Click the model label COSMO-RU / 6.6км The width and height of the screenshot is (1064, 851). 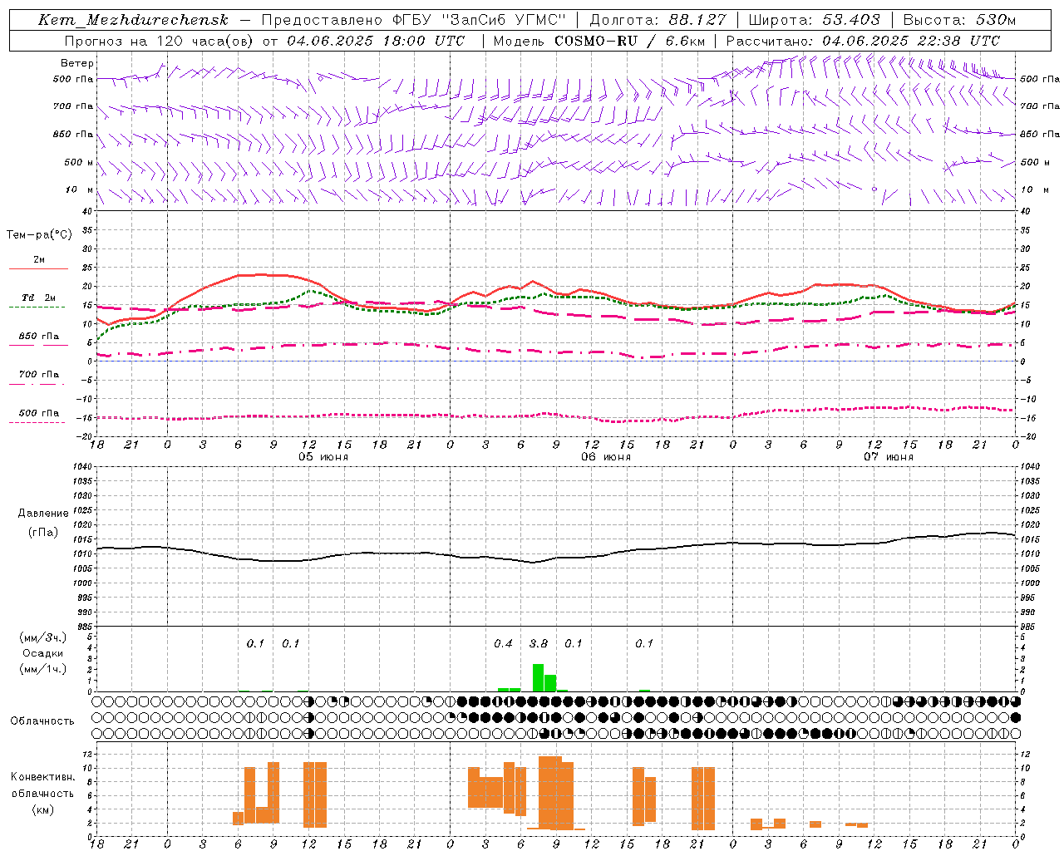[630, 41]
